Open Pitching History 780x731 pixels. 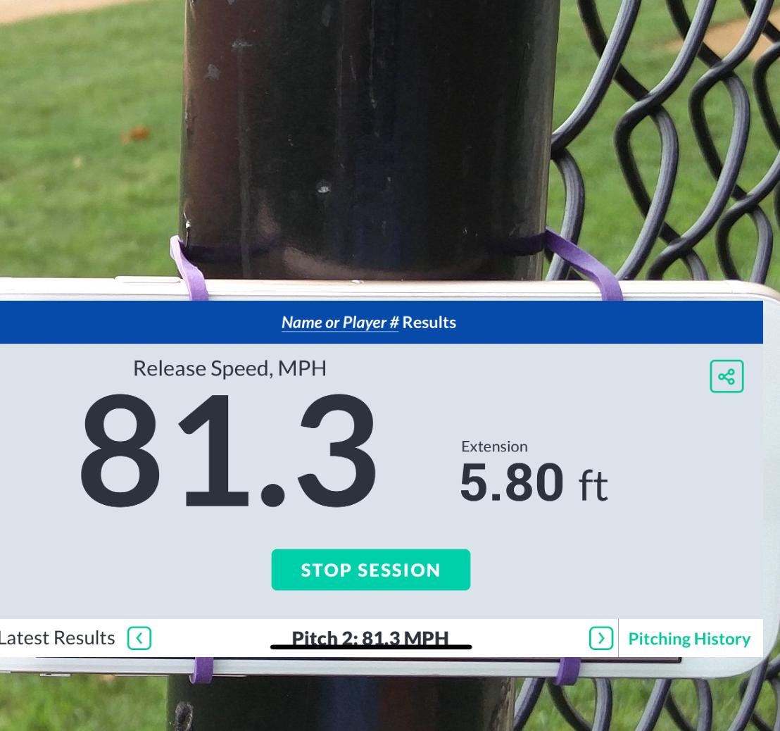(x=689, y=639)
